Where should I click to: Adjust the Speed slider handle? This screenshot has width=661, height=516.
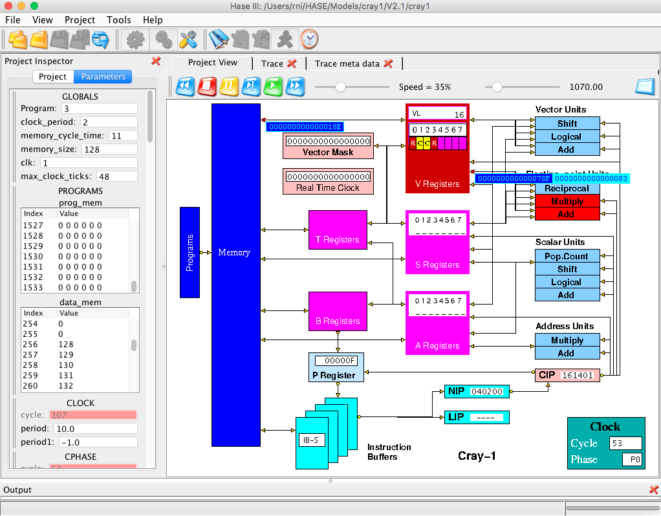point(340,87)
